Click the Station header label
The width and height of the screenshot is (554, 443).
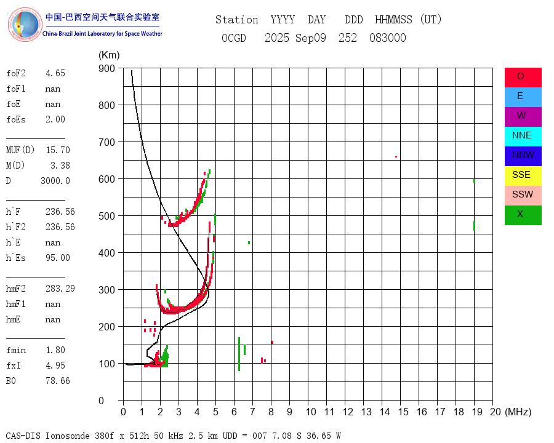(x=237, y=20)
